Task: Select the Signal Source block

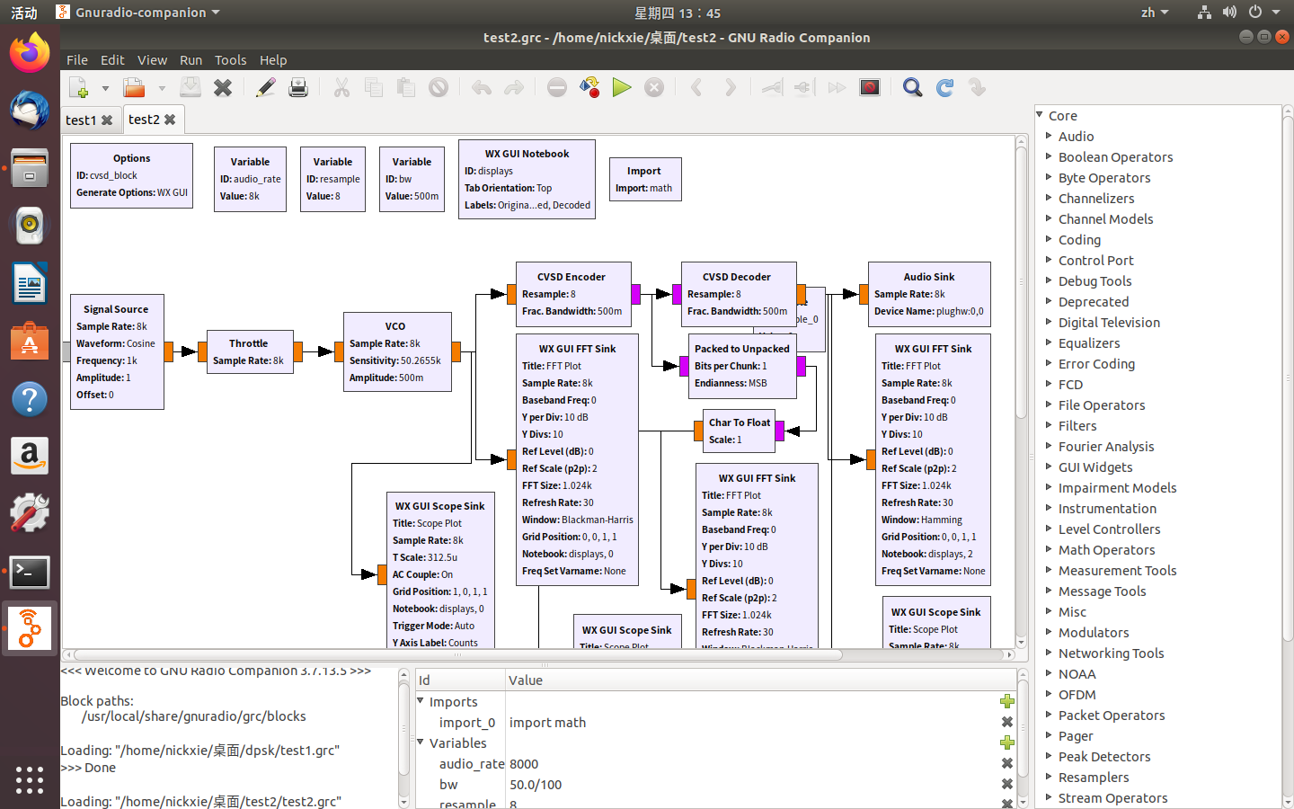Action: tap(117, 351)
